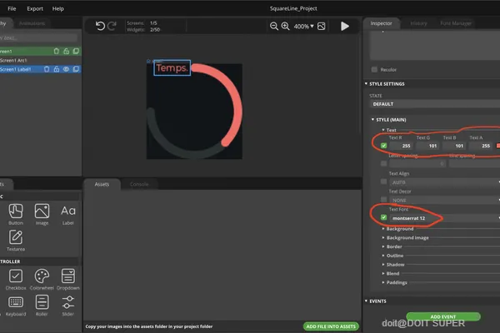The width and height of the screenshot is (500, 333).
Task: Click the undo arrow icon
Action: point(100,26)
